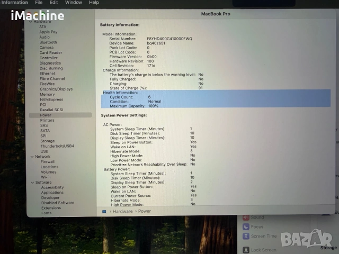
Task: Select Fonts in the sidebar
Action: (46, 213)
